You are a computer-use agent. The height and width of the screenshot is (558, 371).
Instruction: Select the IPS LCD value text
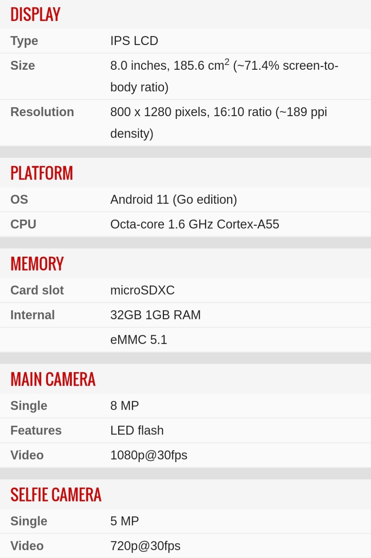coord(134,41)
